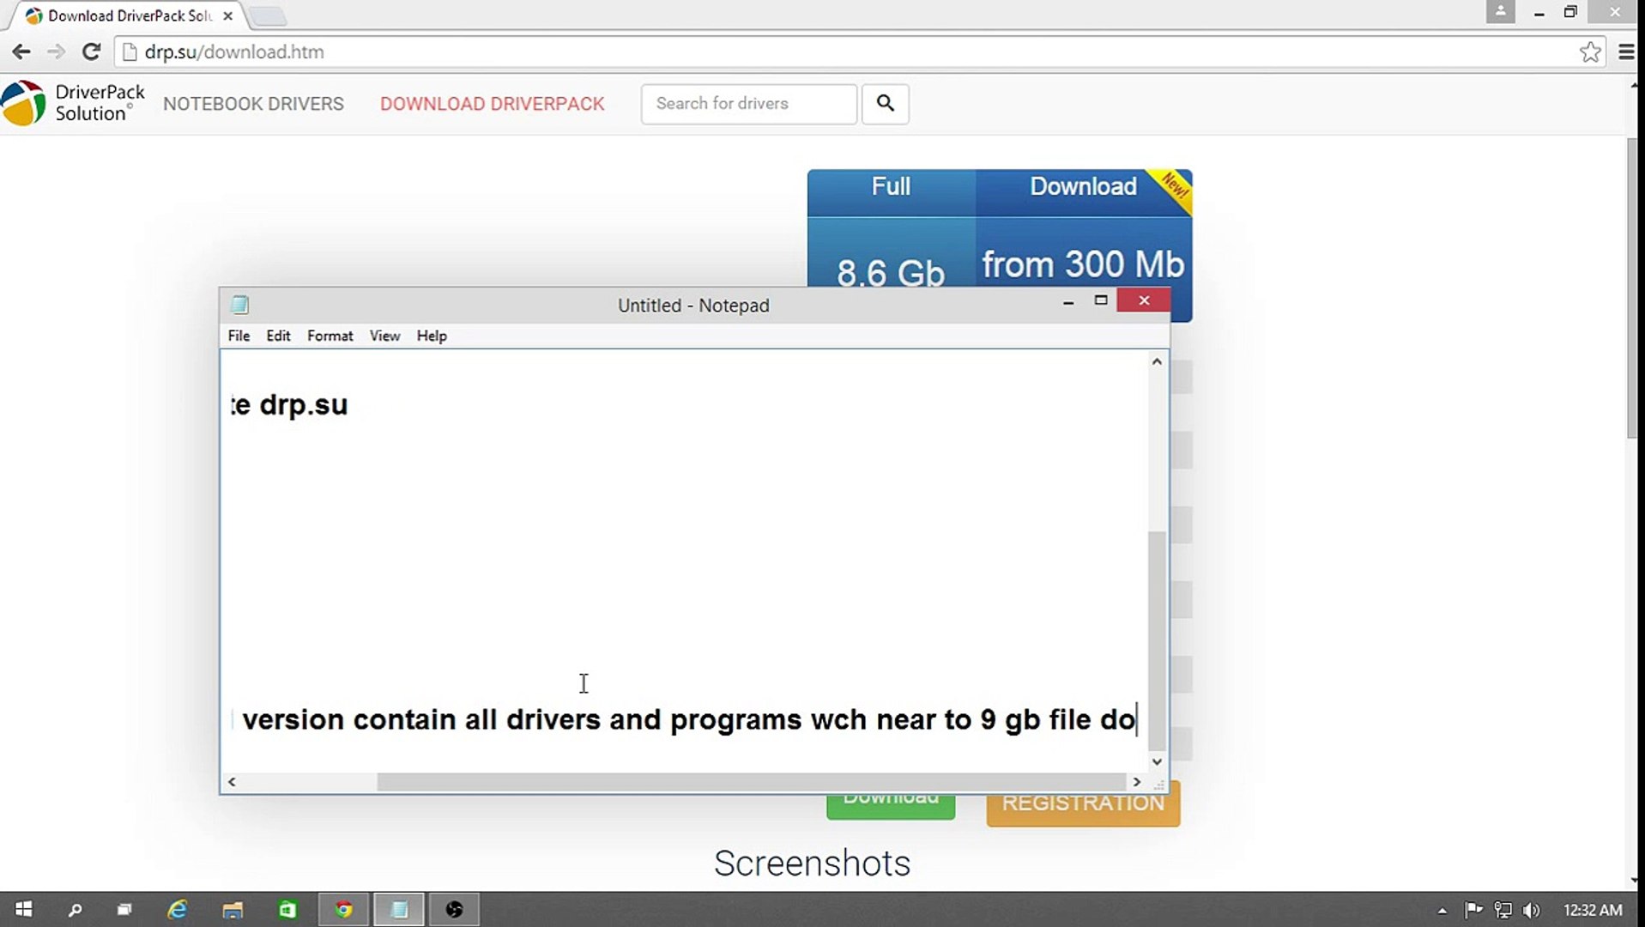Click the browser page vertical scrollbar thumb
Image resolution: width=1645 pixels, height=927 pixels.
[1633, 288]
